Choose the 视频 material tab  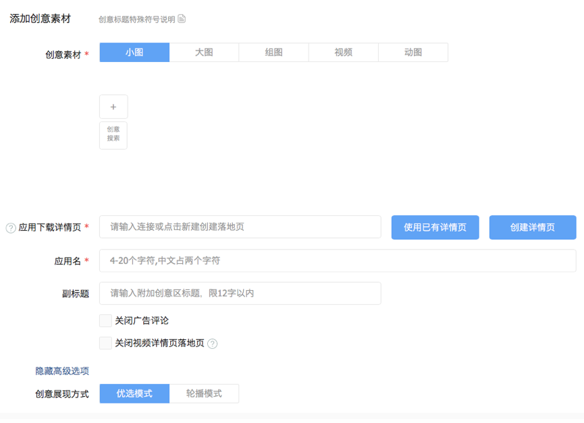click(343, 53)
